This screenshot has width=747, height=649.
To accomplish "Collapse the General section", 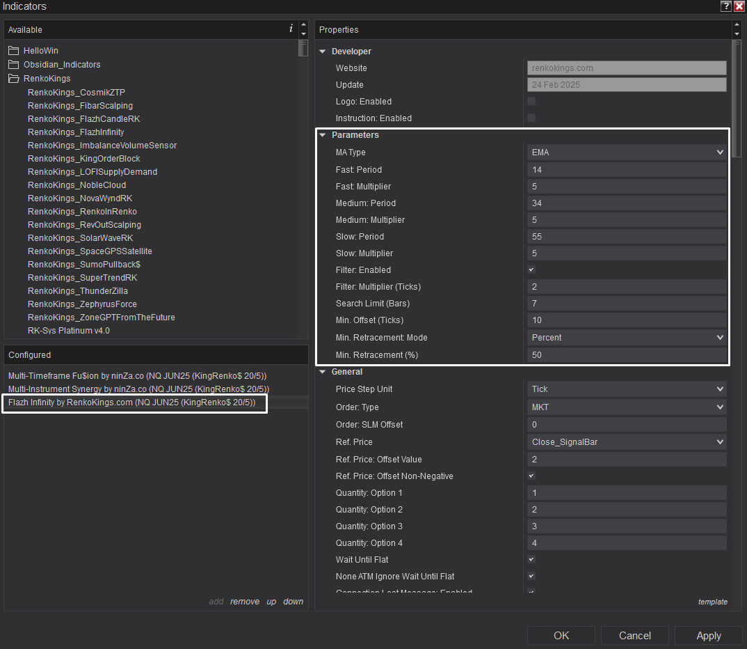I will tap(323, 371).
